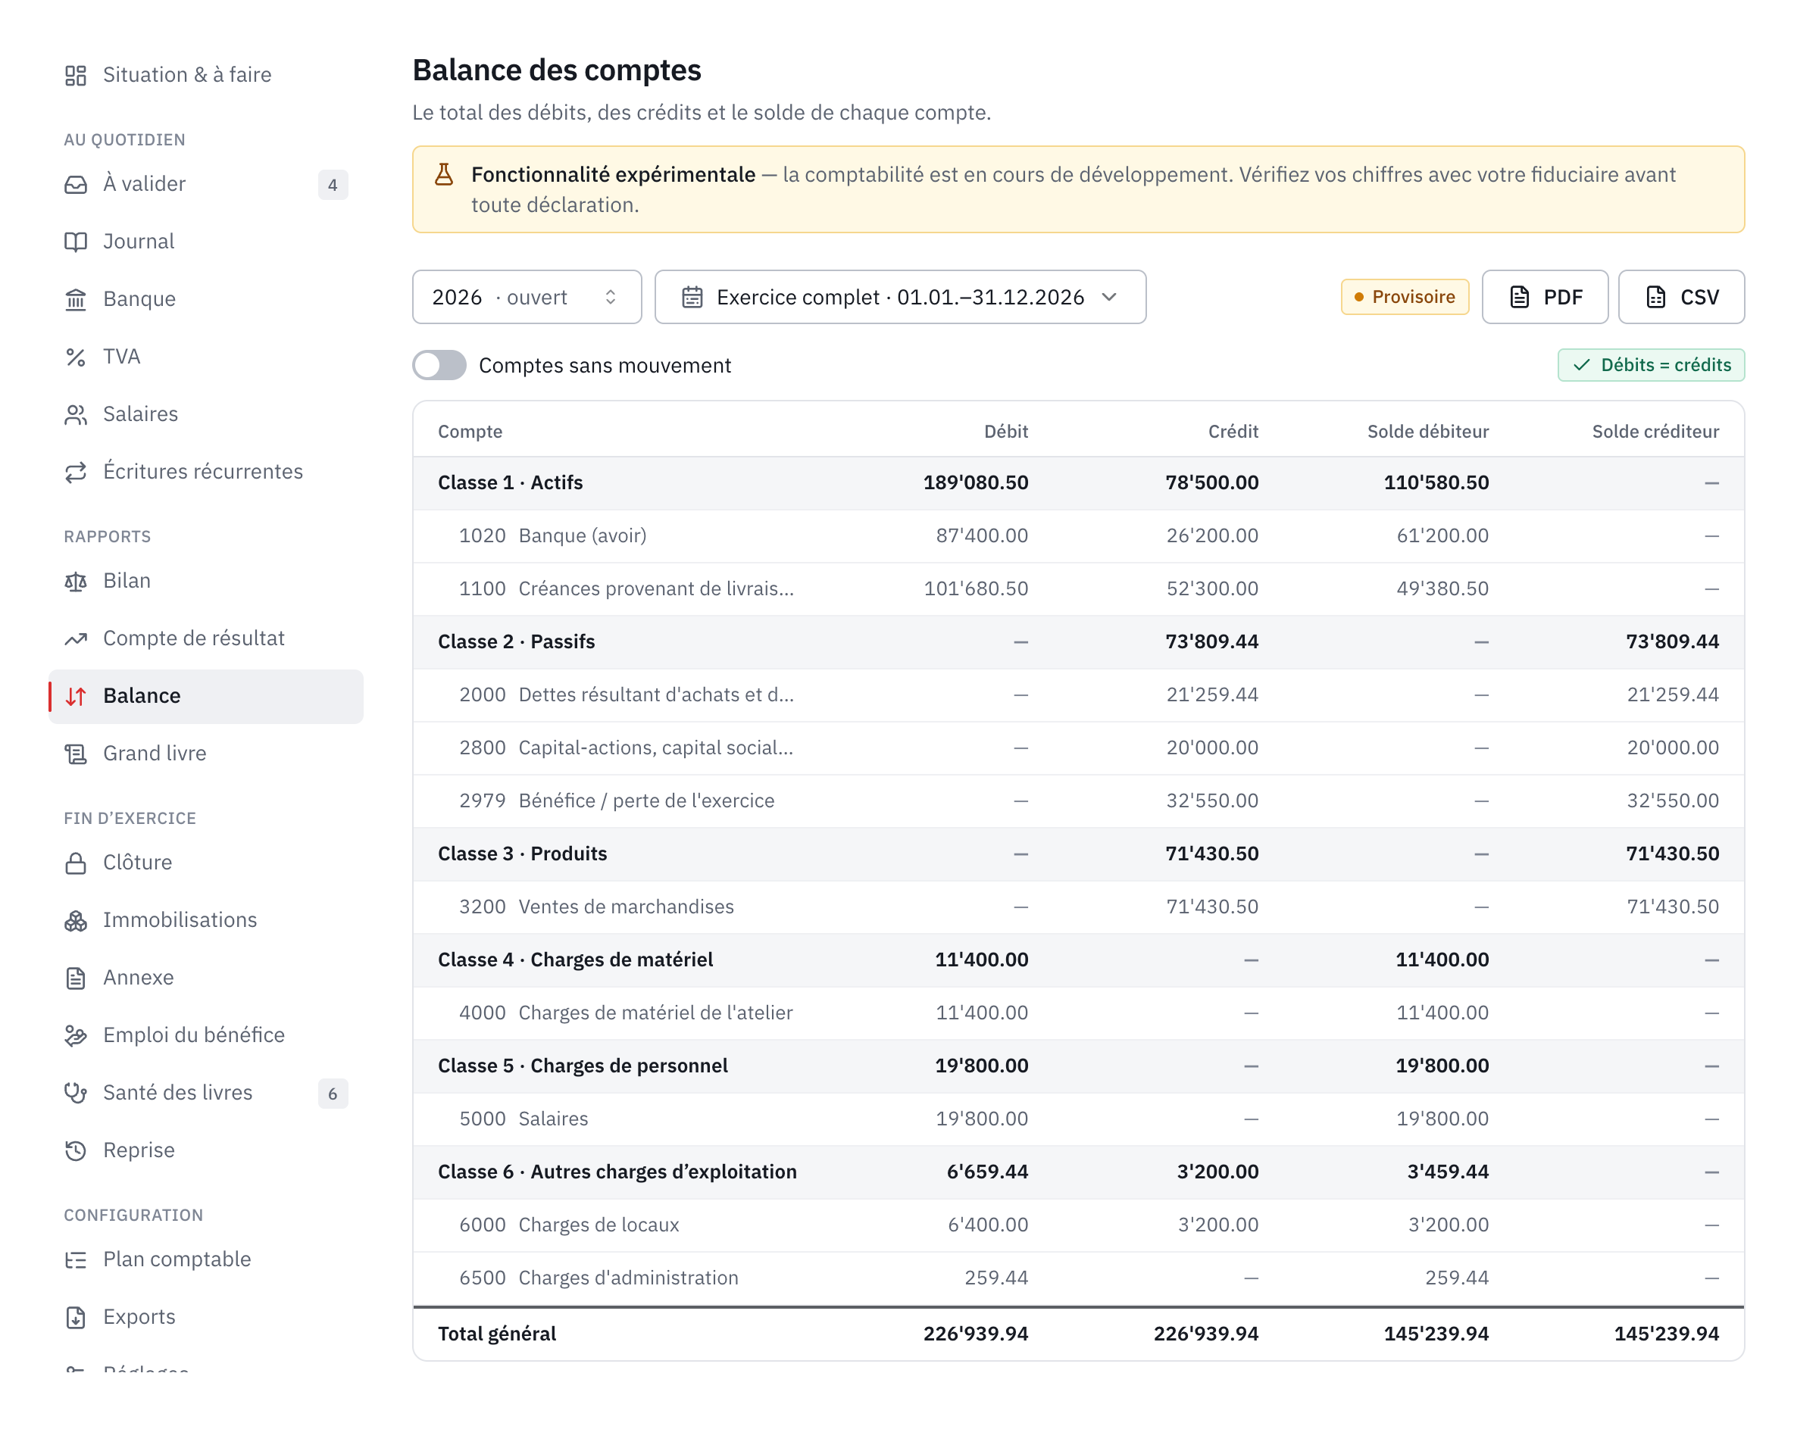
Task: Select the 1020 Banque (avoir) account row
Action: 1078,536
